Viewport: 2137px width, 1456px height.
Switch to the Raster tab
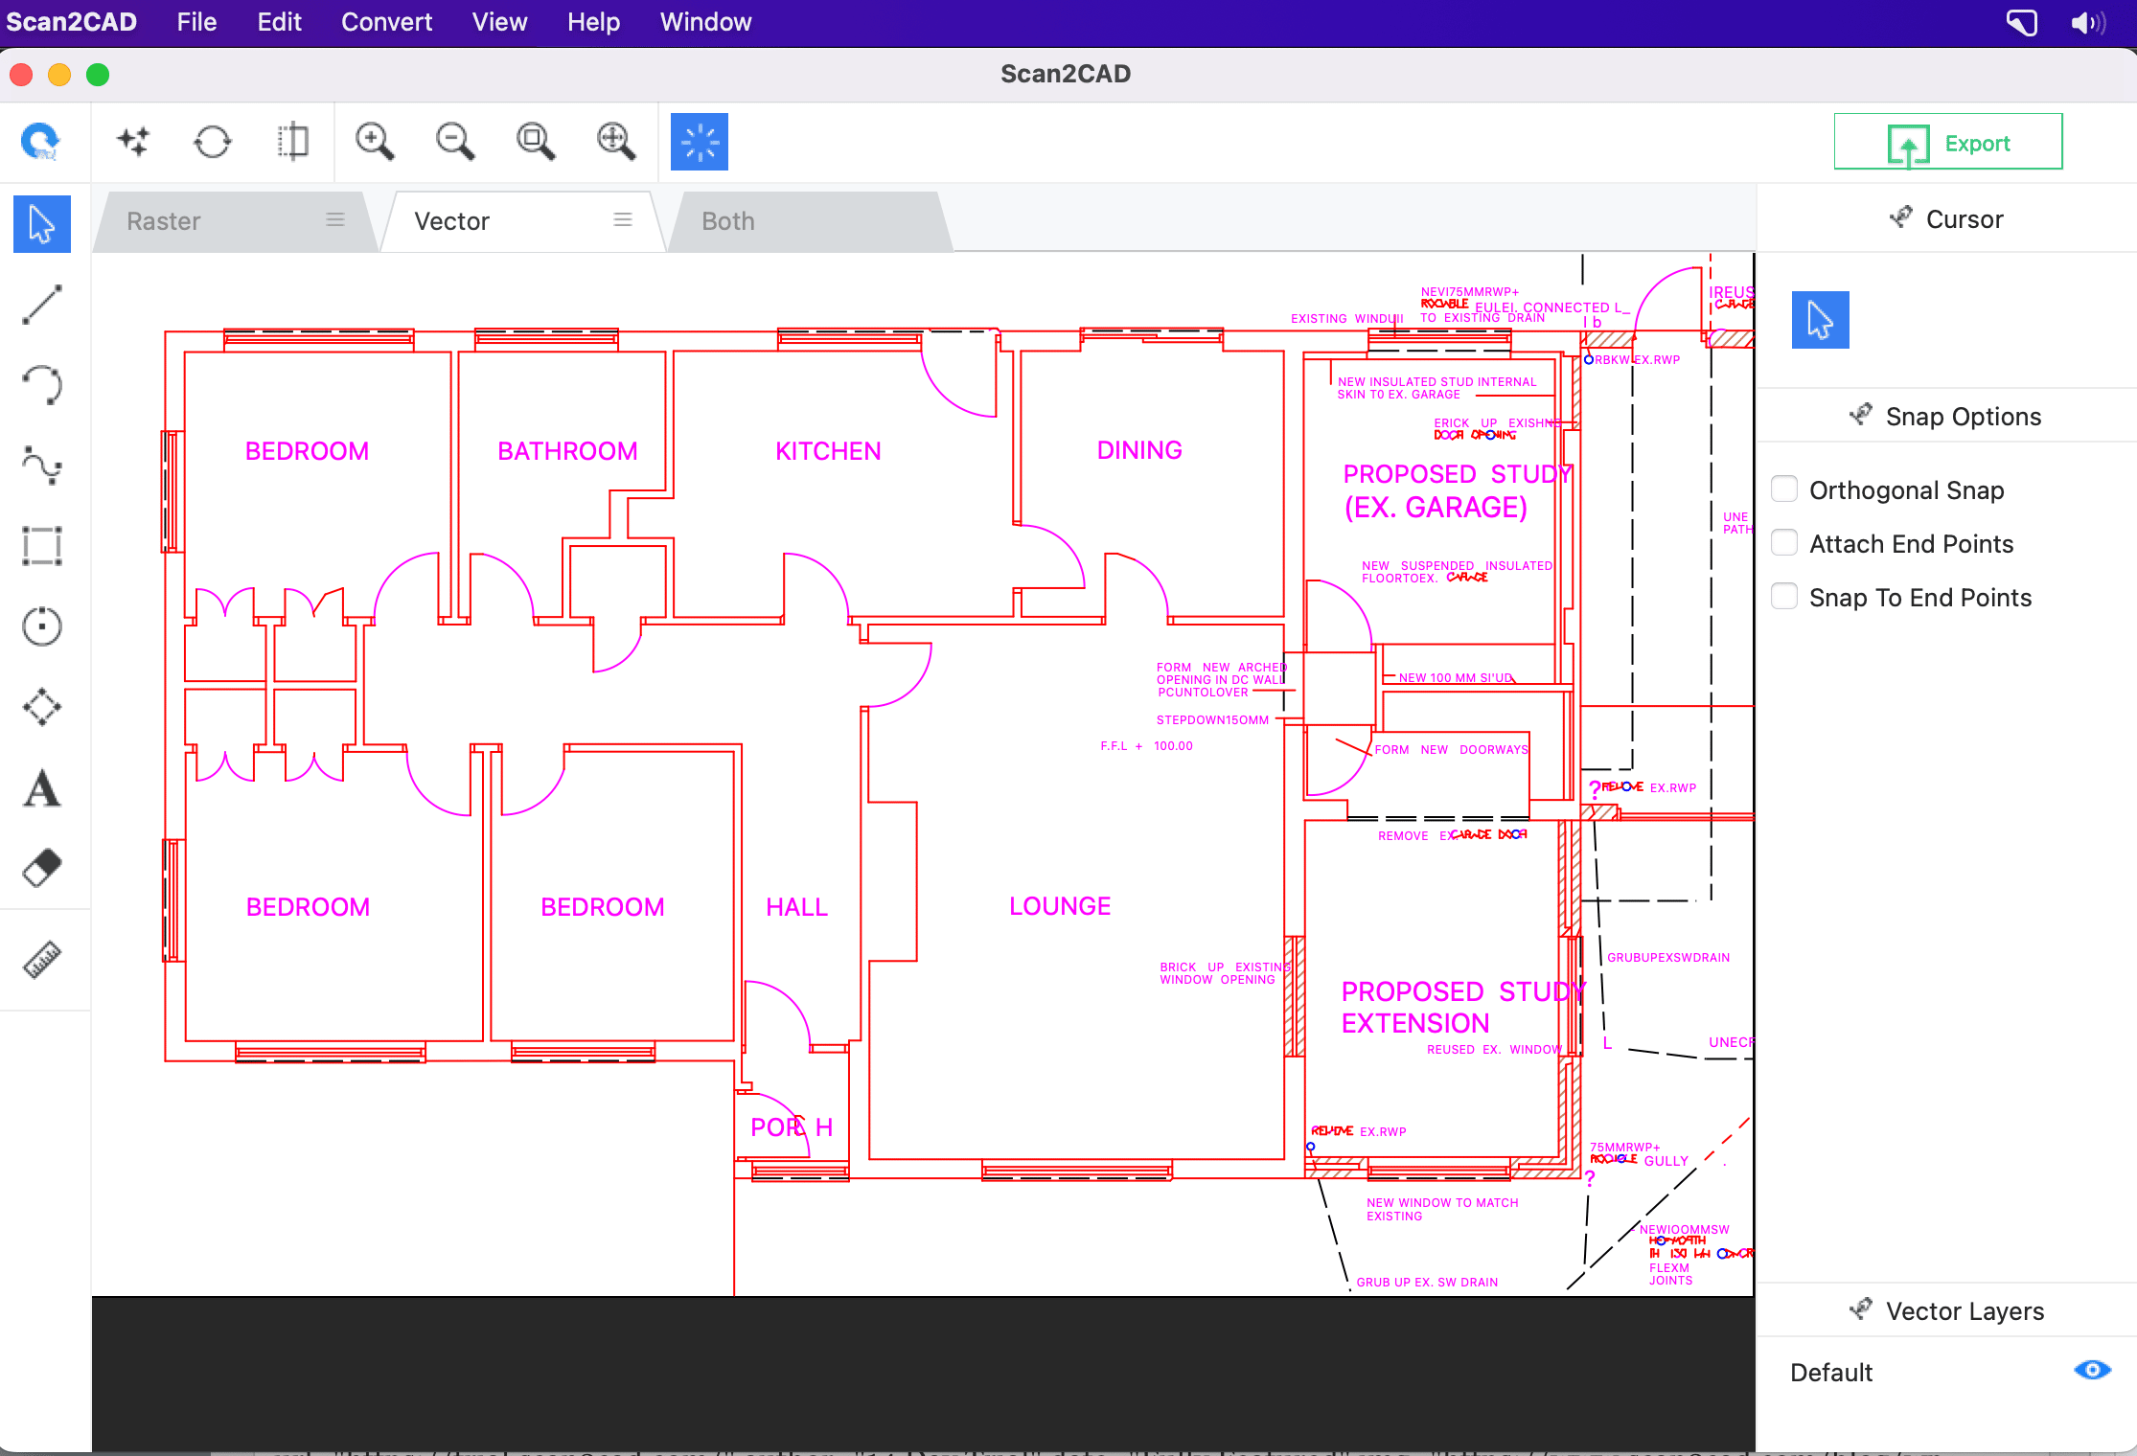click(164, 220)
